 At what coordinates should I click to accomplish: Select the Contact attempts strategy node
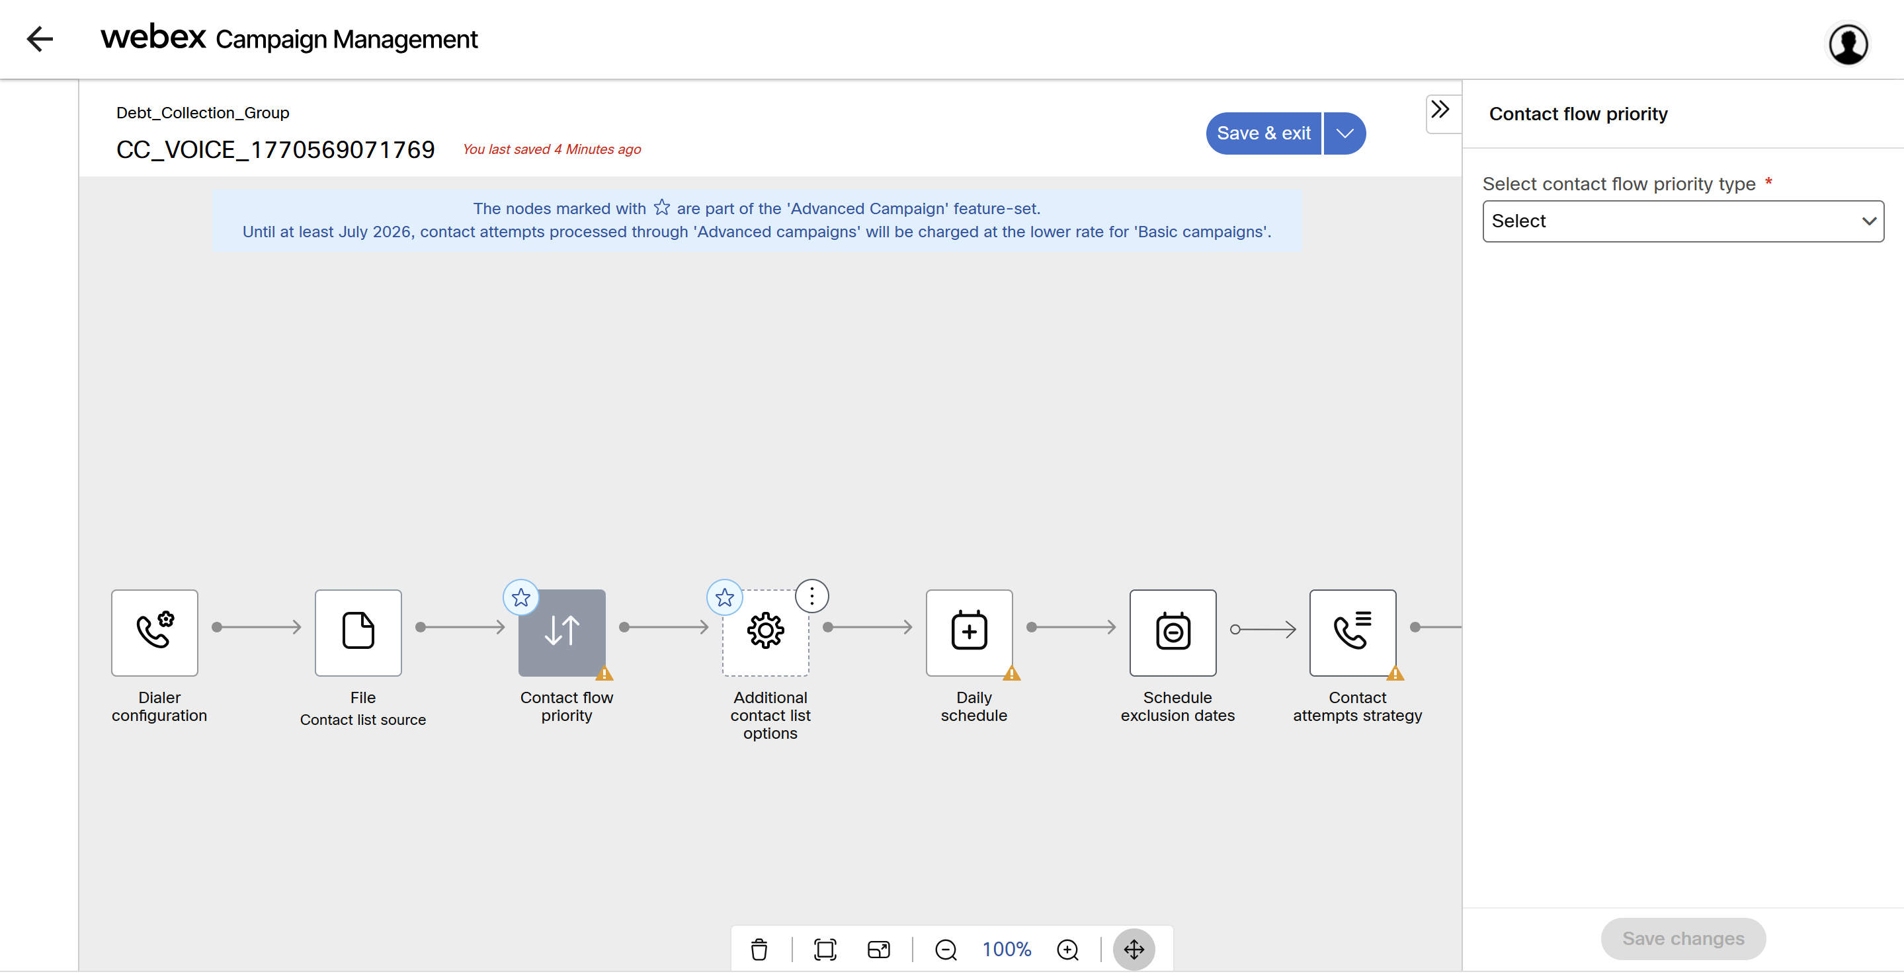coord(1352,632)
